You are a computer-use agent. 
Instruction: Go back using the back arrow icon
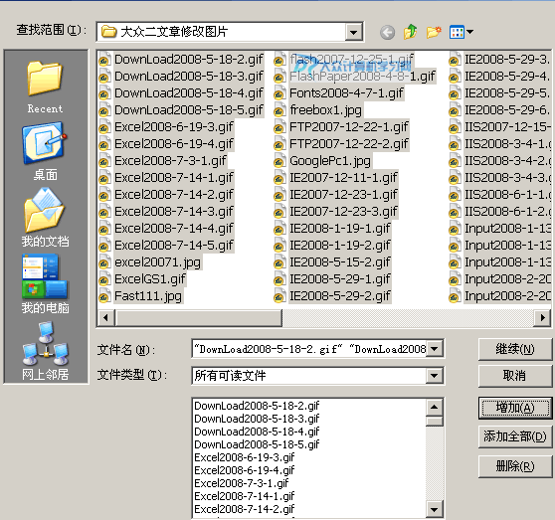click(387, 32)
